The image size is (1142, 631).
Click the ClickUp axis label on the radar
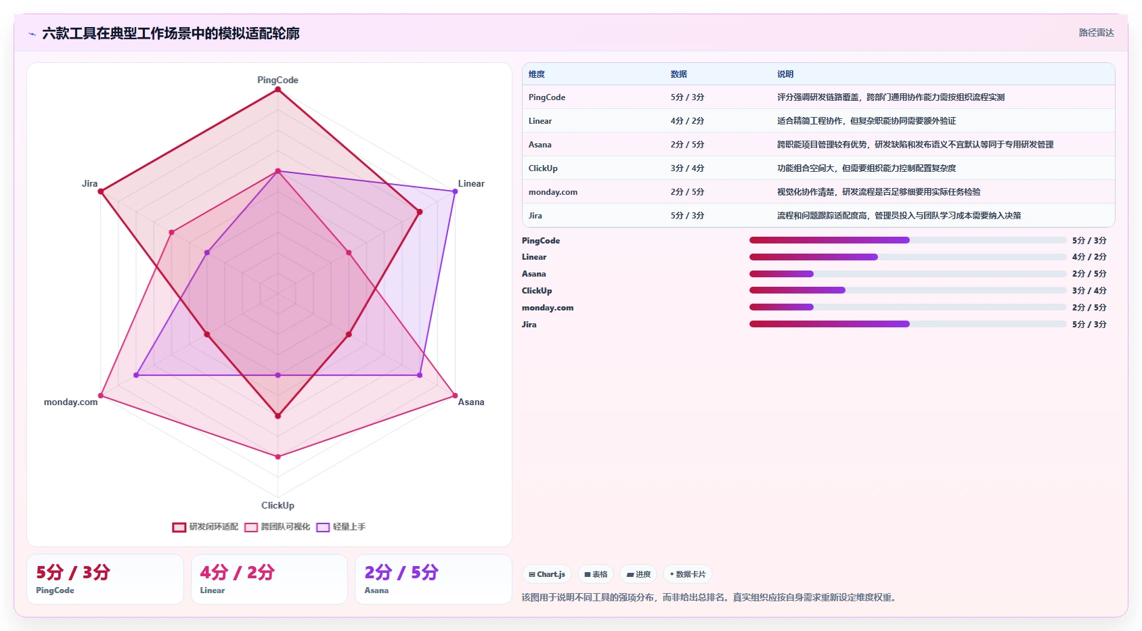point(278,505)
